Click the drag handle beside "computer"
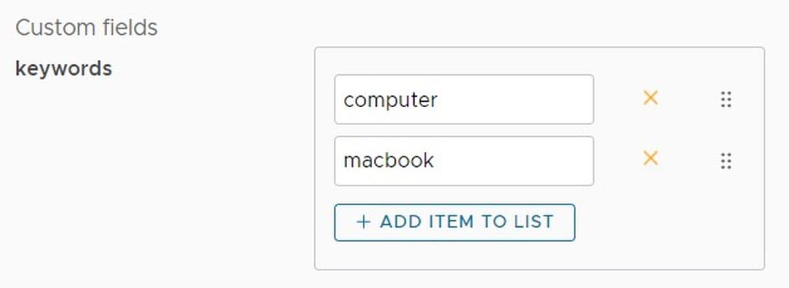Screen dimensions: 789x288 tap(726, 99)
